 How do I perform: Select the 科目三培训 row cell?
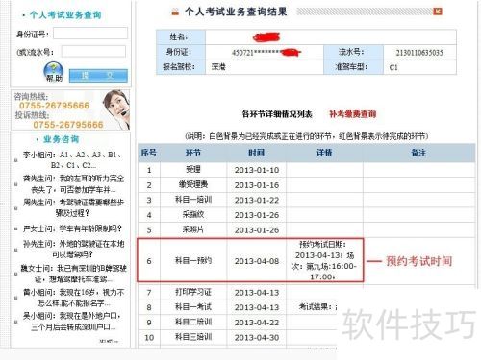tap(193, 337)
